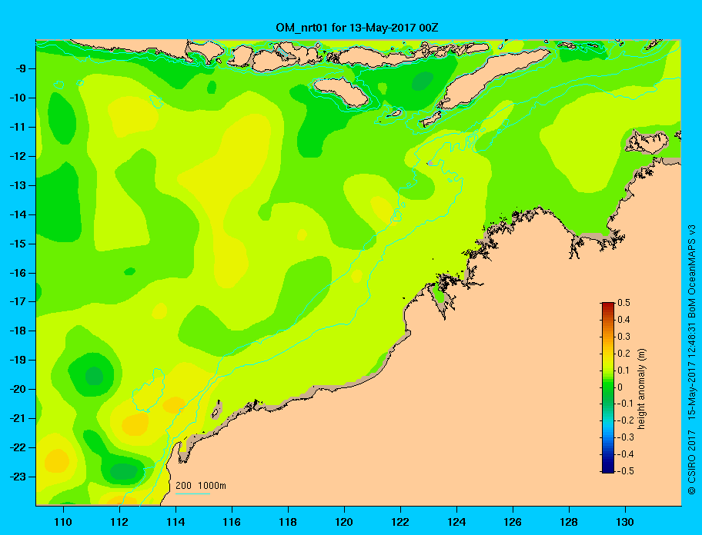This screenshot has width=702, height=535.
Task: Click the cyan contour sample line in the legend
Action: [x=192, y=493]
